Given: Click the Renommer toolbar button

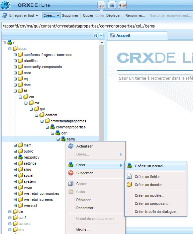Looking at the screenshot, I should (x=135, y=15).
